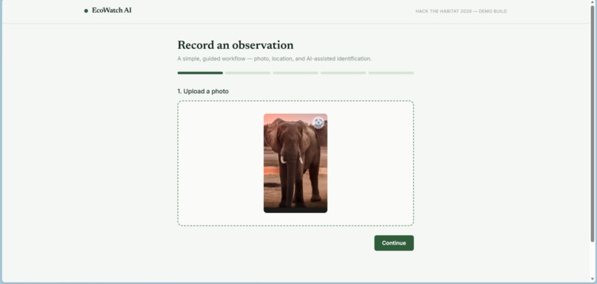Image resolution: width=597 pixels, height=284 pixels.
Task: Click the Continue button
Action: tap(394, 243)
